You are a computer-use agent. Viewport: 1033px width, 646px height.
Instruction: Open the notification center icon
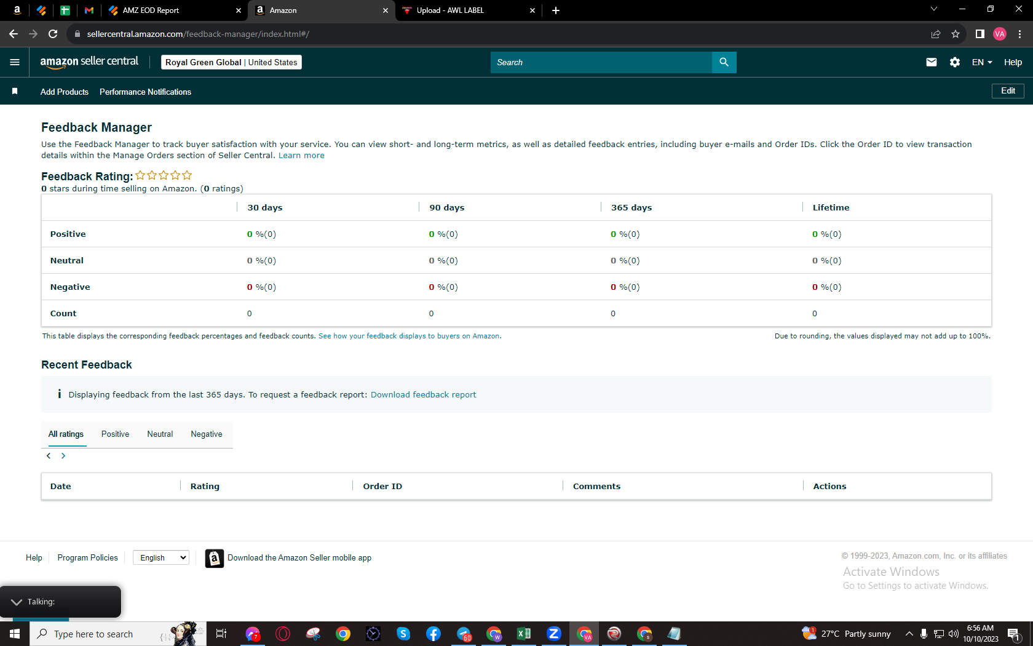1015,634
